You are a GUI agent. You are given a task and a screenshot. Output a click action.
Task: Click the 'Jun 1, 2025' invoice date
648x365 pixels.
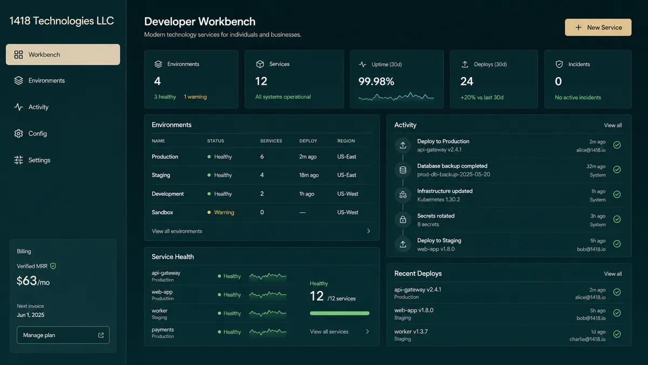[x=30, y=315]
